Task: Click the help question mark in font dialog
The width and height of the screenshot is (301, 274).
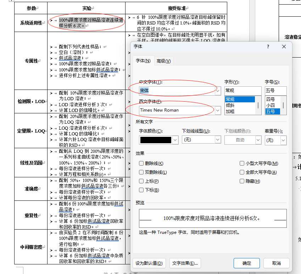Action: (268, 47)
